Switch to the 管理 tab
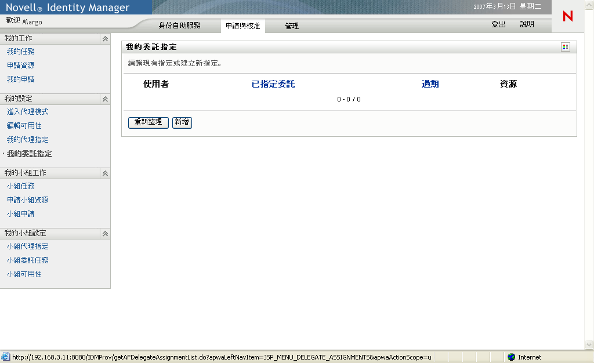The width and height of the screenshot is (594, 363). [x=293, y=26]
